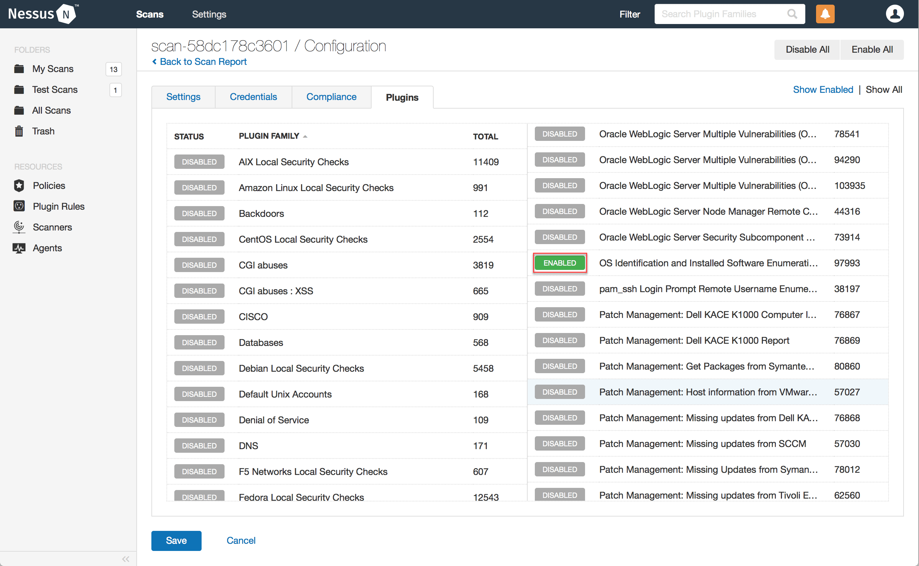Open the Trash folder
The height and width of the screenshot is (566, 919).
tap(43, 131)
